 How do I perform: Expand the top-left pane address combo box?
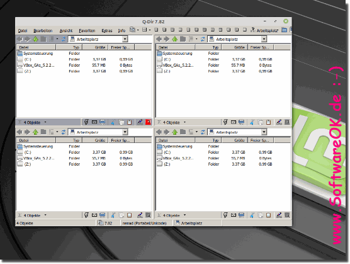125,39
